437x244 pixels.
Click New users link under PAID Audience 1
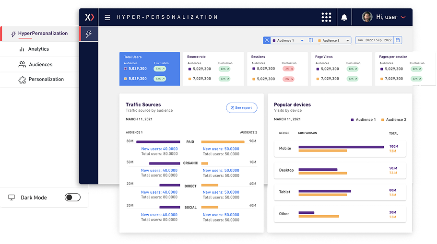click(x=159, y=149)
